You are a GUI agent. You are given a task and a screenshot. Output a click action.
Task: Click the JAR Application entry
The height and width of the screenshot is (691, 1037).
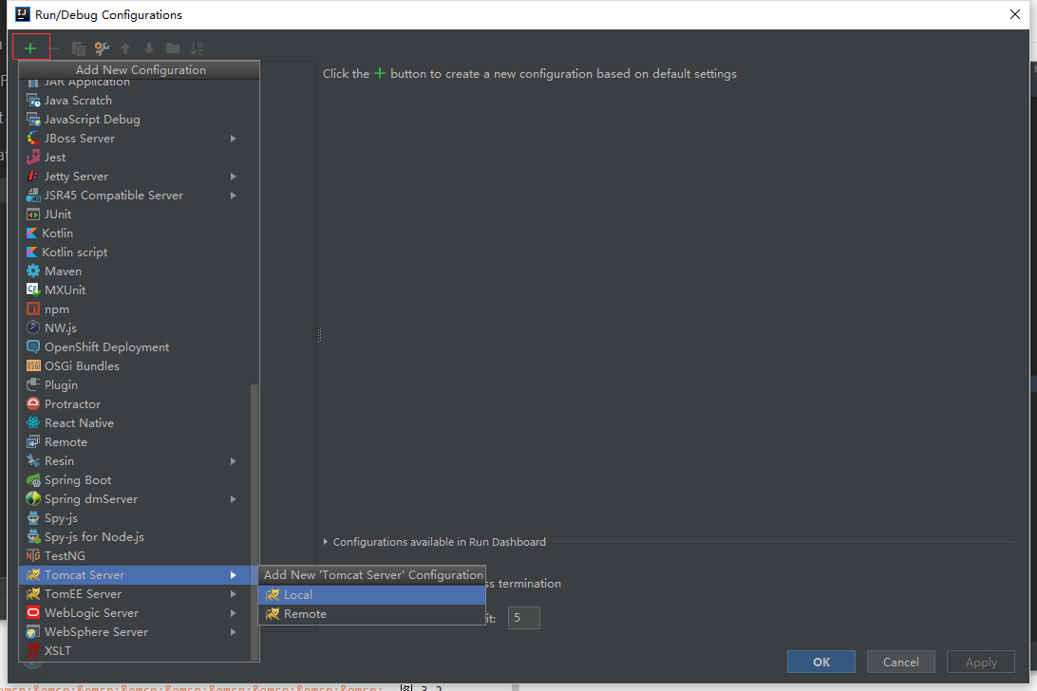pos(135,84)
